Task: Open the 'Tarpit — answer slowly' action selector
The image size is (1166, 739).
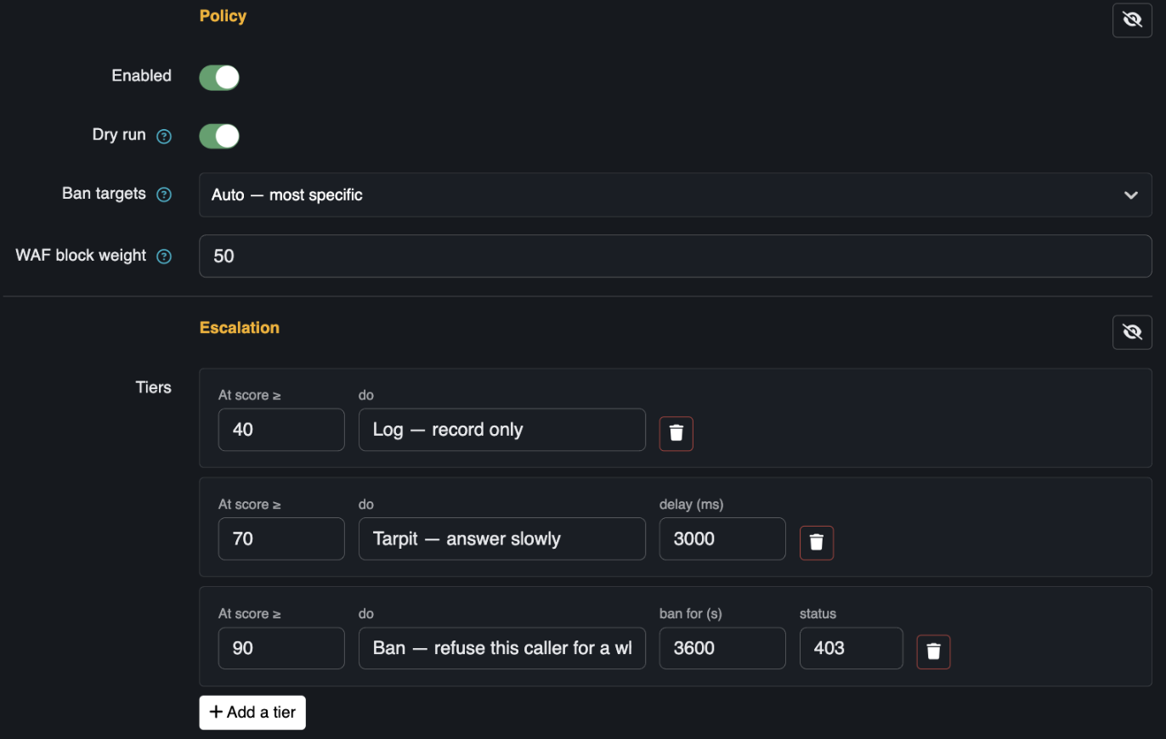Action: [502, 539]
